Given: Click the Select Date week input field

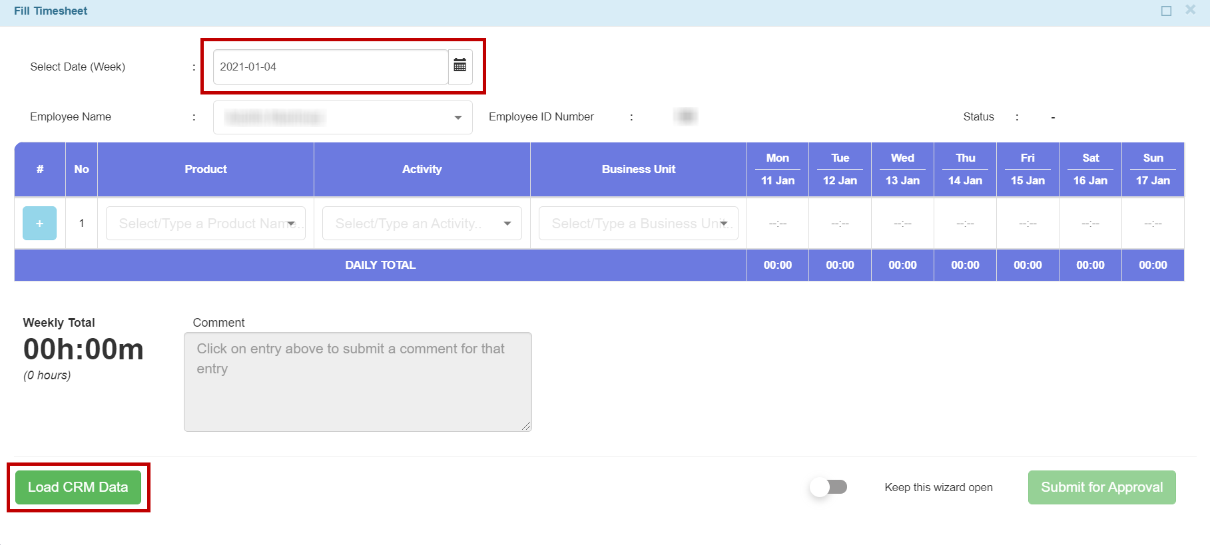Looking at the screenshot, I should [330, 67].
